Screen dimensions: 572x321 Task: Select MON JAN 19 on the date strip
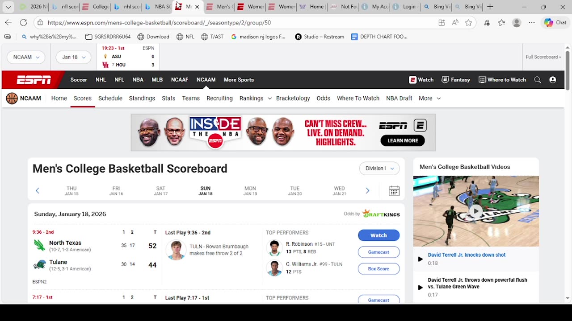(x=250, y=191)
